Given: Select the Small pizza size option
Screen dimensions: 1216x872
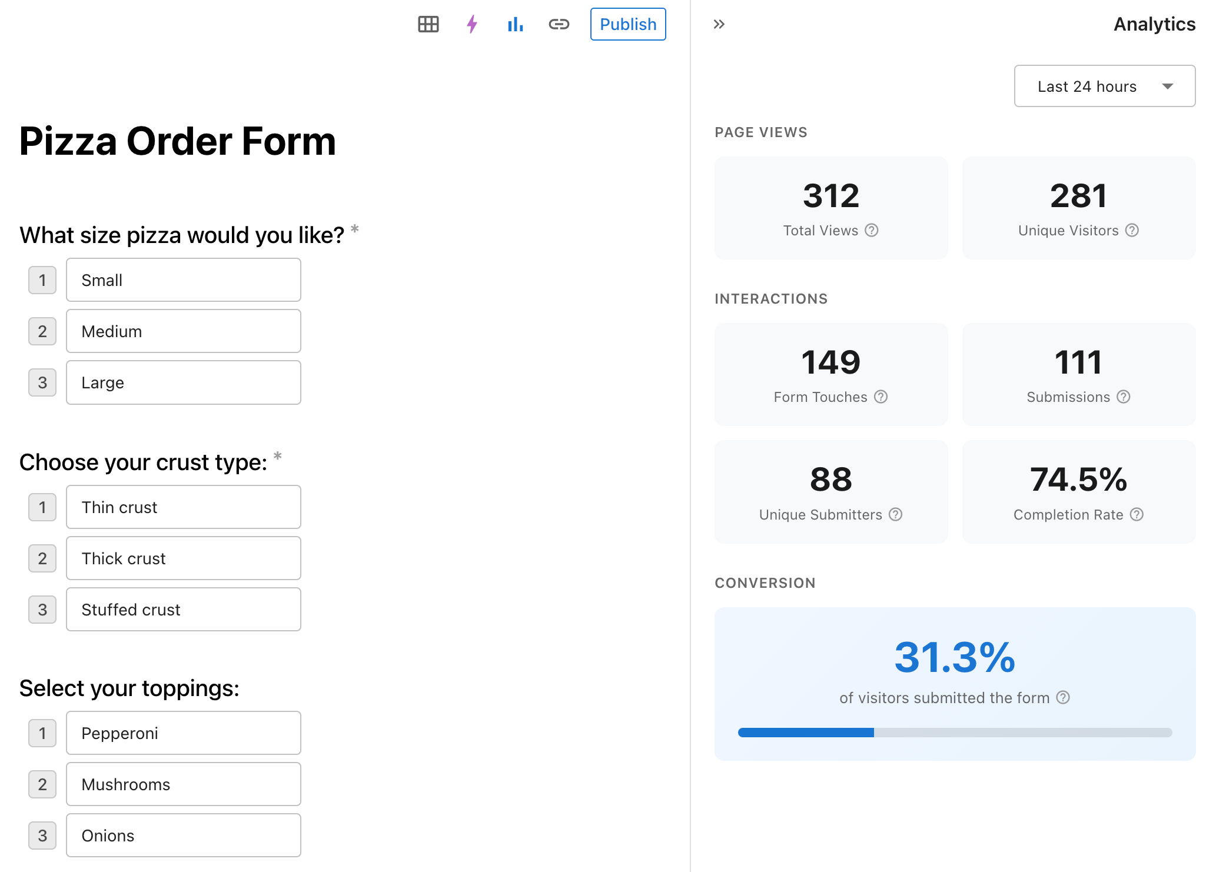Looking at the screenshot, I should click(183, 280).
